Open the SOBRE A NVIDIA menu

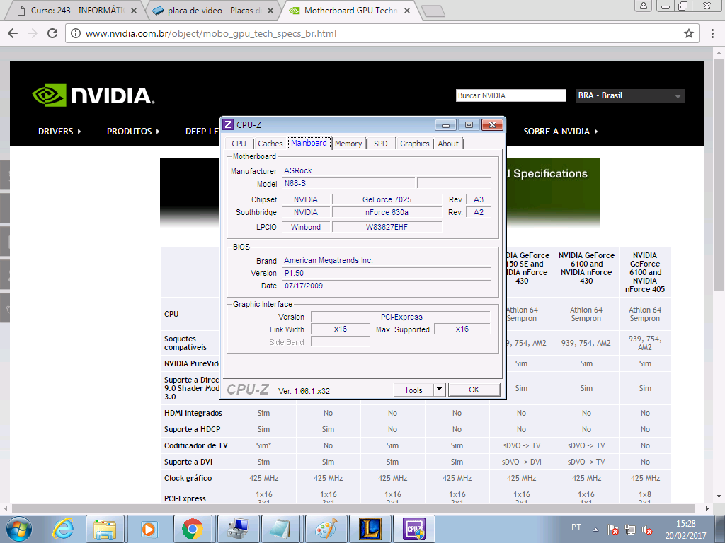(x=561, y=131)
